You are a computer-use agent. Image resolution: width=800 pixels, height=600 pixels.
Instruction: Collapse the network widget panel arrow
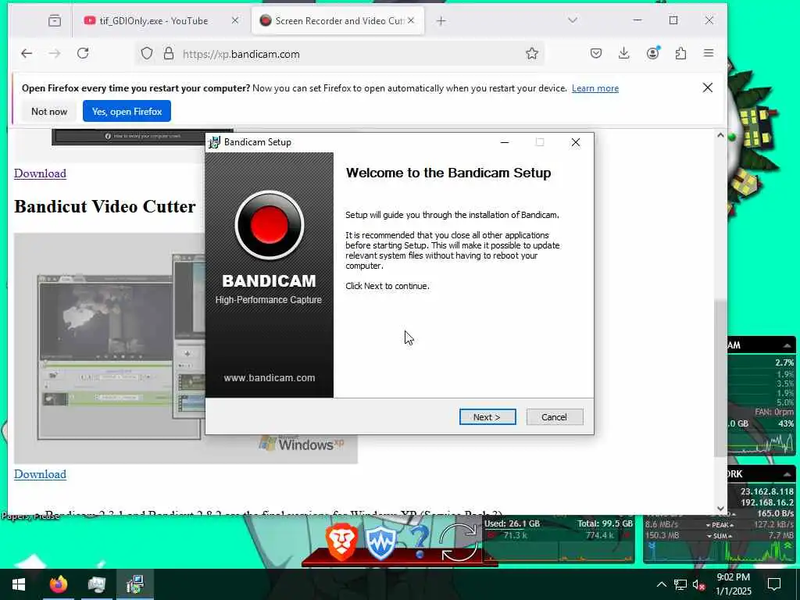point(787,474)
